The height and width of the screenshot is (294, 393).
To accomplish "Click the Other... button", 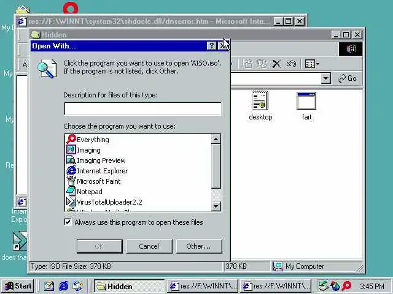I will click(x=199, y=246).
